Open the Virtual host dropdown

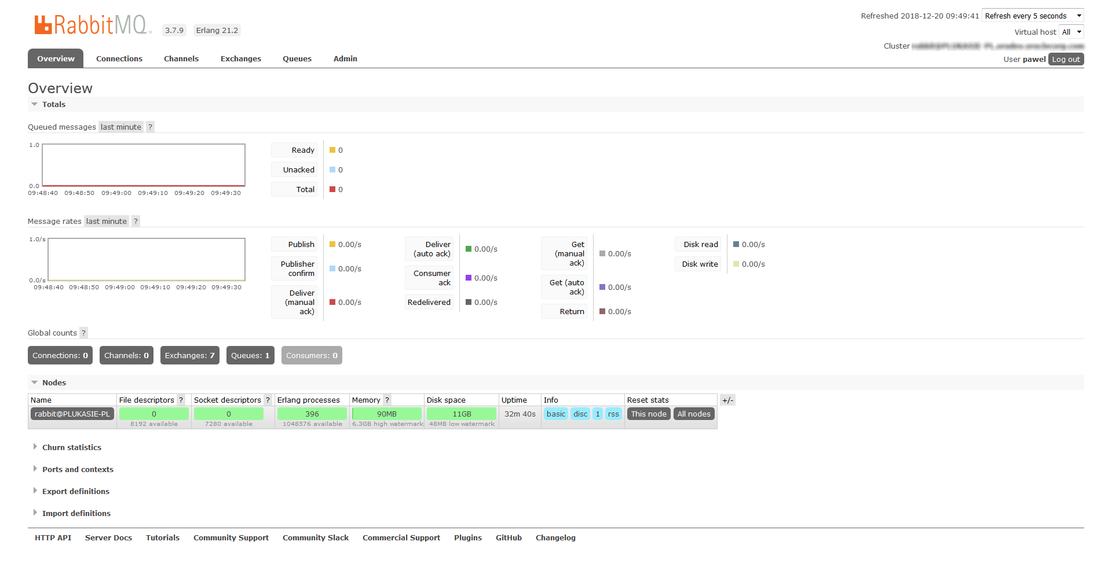coord(1071,32)
